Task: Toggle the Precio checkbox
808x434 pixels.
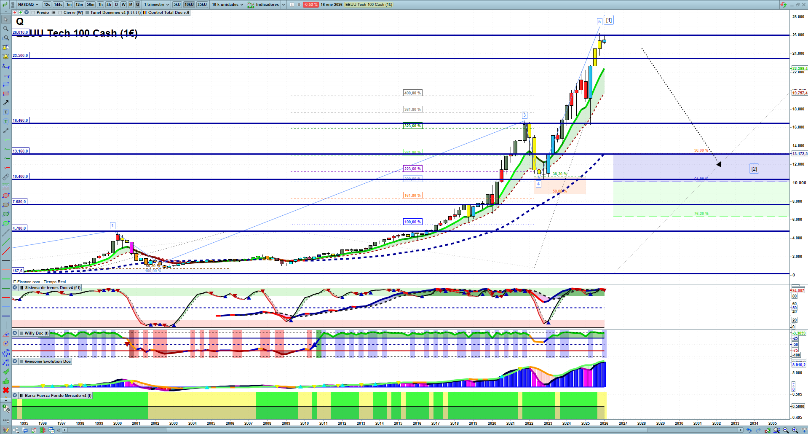Action: tap(34, 13)
